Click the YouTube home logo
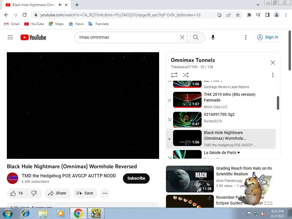The height and width of the screenshot is (219, 292). pos(33,37)
